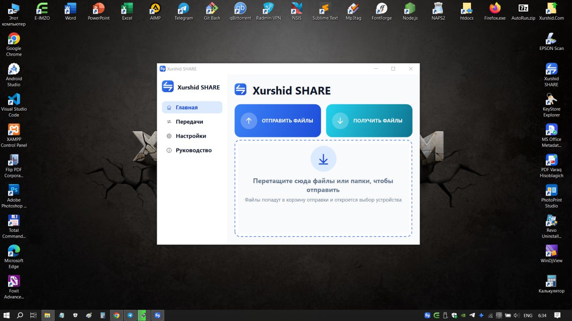This screenshot has height=321, width=572.
Task: Select the E-IMZO desktop icon
Action: (x=42, y=12)
